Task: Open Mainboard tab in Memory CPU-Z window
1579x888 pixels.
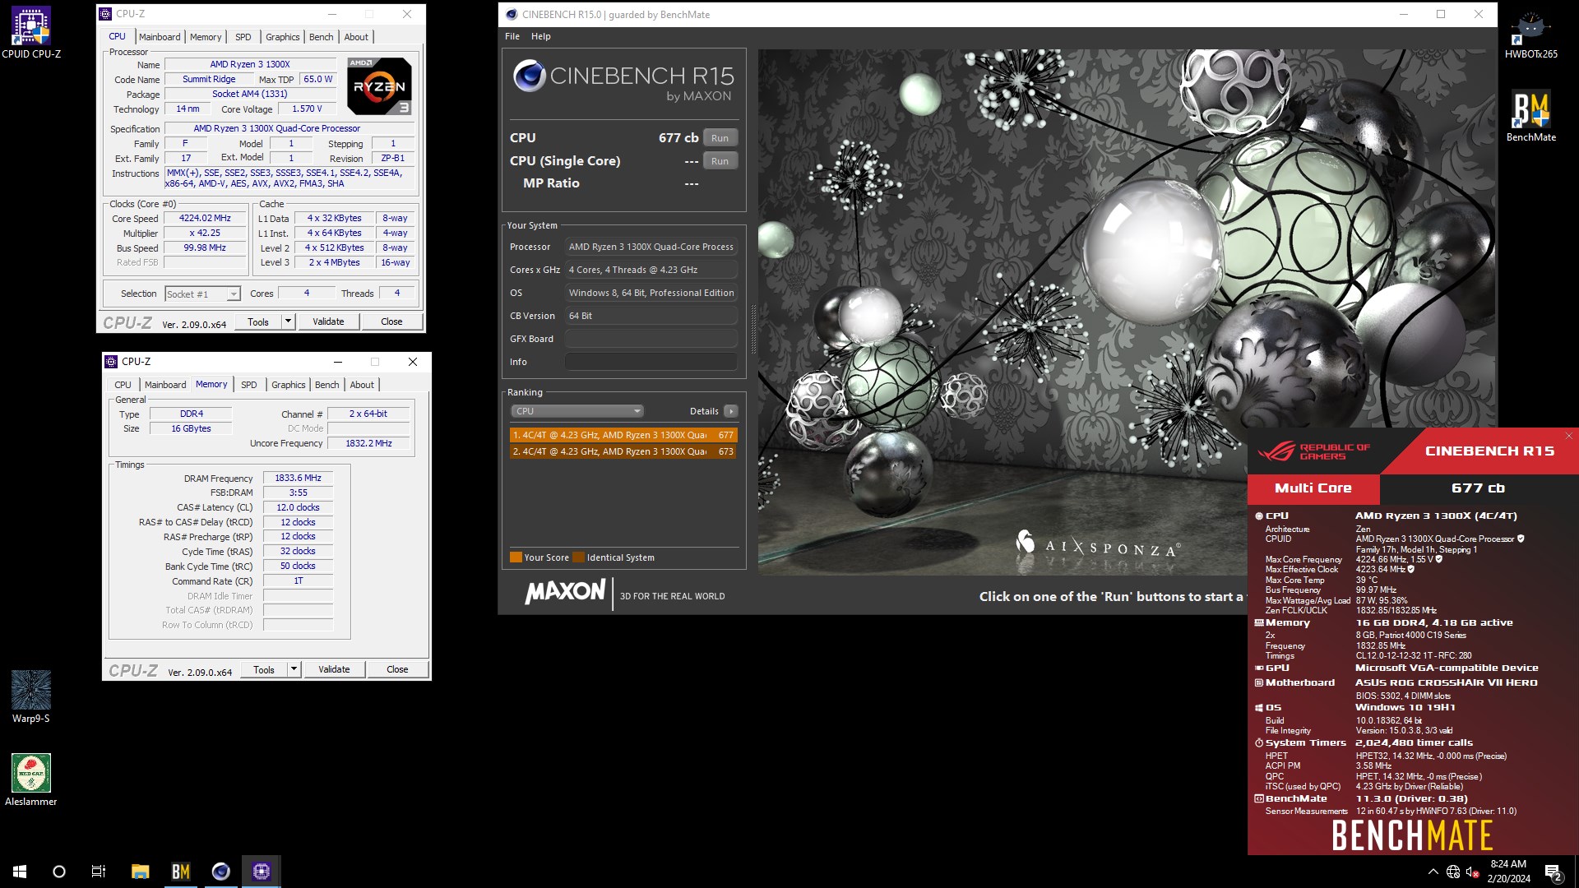Action: [165, 385]
